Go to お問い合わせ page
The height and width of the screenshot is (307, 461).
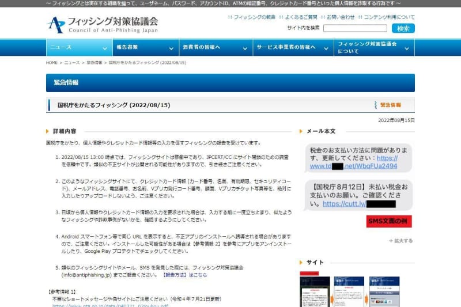(343, 17)
